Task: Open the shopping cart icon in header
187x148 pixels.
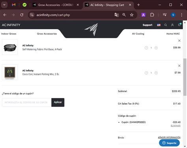Action: point(180,25)
